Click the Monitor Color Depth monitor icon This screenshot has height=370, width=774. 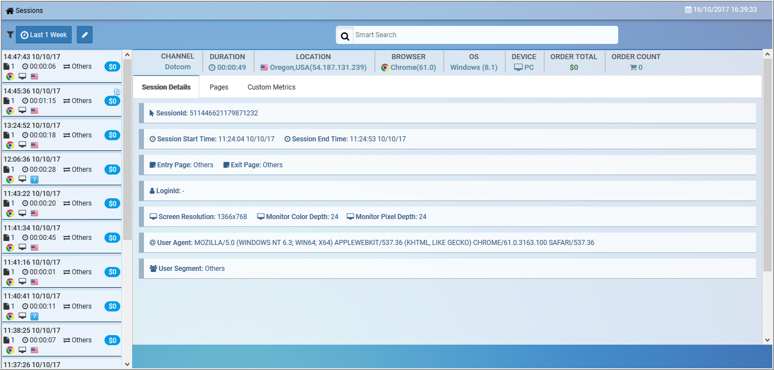tap(261, 217)
